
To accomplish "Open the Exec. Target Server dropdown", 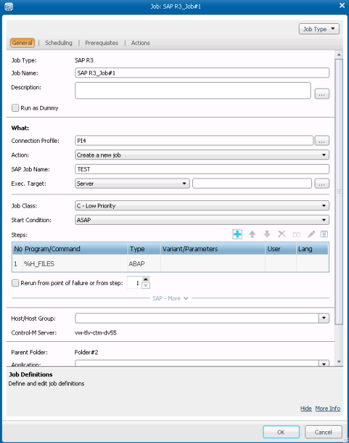I will (x=132, y=183).
